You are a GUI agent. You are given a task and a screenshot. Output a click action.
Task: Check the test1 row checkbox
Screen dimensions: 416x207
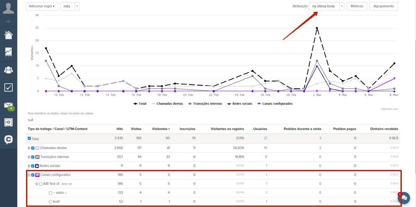[x=50, y=202]
